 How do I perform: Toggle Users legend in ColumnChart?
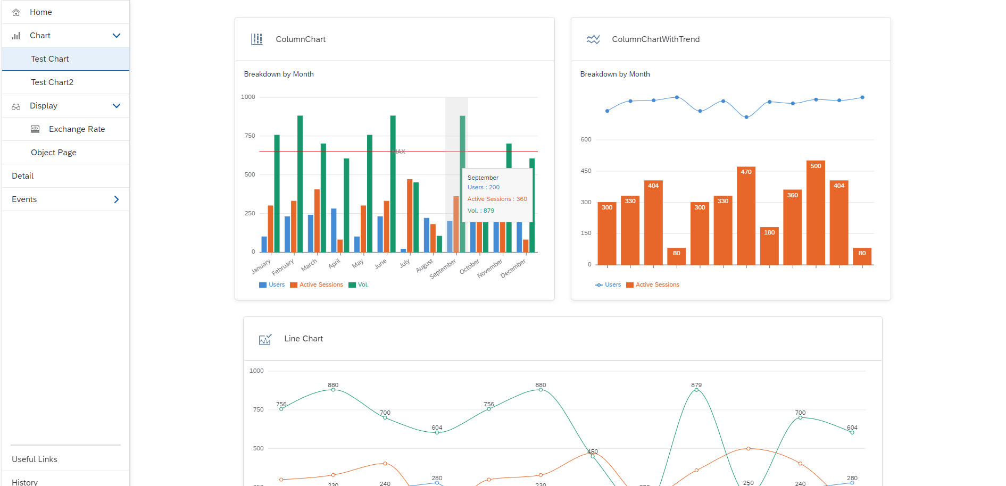[272, 285]
